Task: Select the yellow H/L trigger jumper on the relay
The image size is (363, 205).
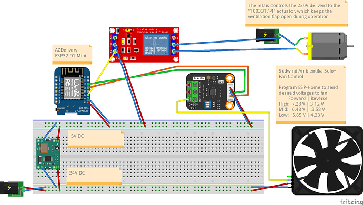Action: [x=129, y=30]
